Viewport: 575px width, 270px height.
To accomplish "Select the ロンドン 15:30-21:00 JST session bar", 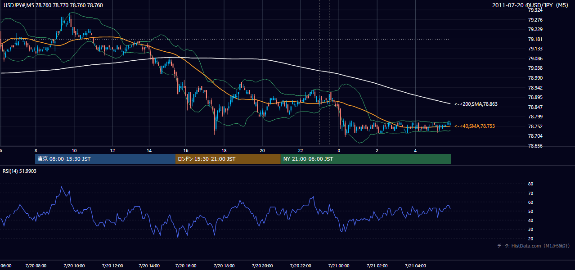I will pyautogui.click(x=228, y=159).
